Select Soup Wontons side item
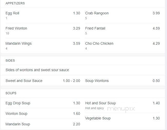 point(97,81)
